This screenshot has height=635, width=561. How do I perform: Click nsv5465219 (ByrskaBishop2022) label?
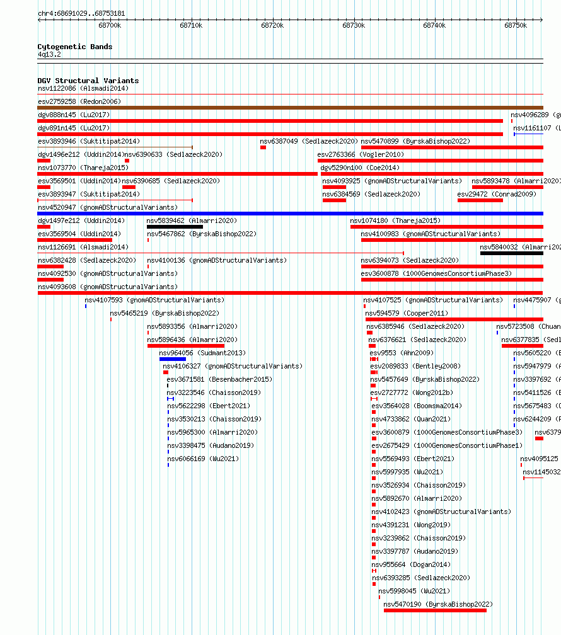pos(165,314)
